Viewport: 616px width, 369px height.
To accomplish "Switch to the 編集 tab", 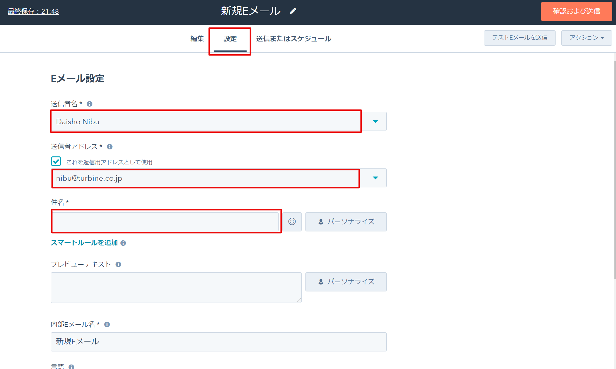I will point(197,39).
